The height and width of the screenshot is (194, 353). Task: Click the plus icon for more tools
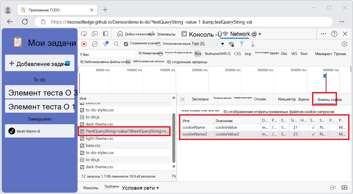click(260, 34)
